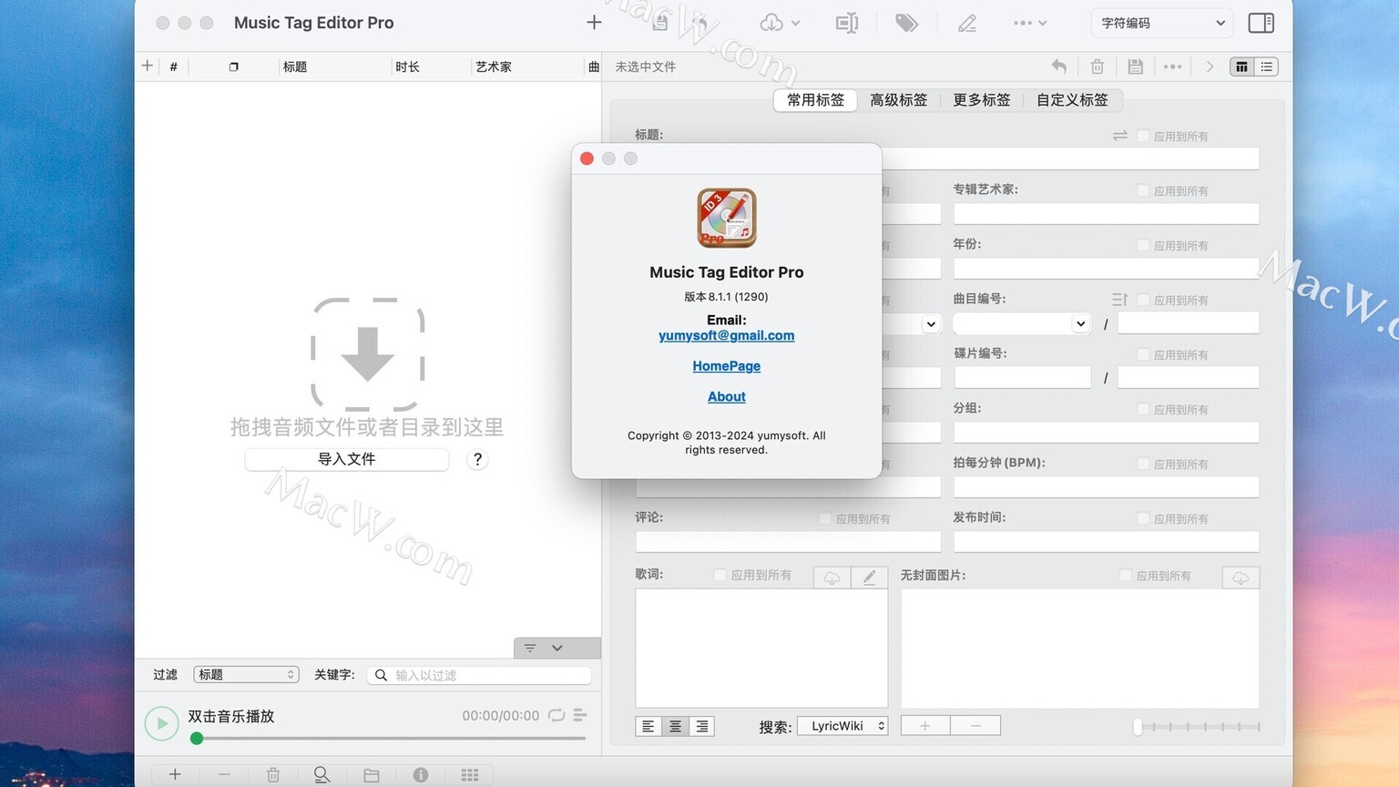The height and width of the screenshot is (787, 1399).
Task: Click the edit lyrics pencil icon
Action: point(869,577)
